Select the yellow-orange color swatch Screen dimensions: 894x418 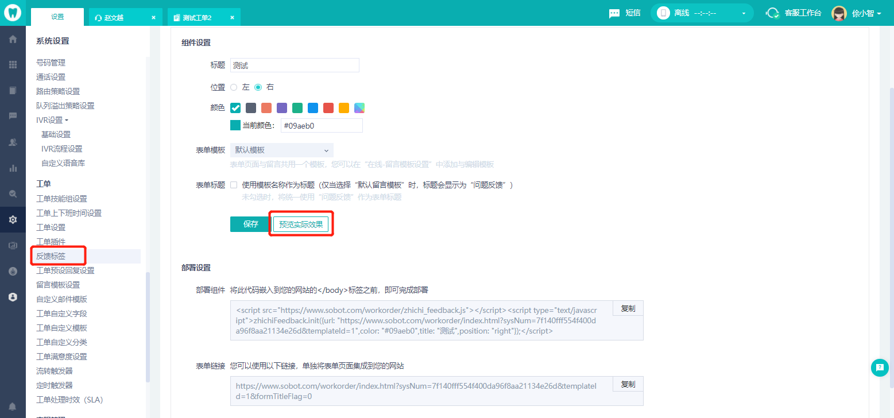click(x=344, y=108)
